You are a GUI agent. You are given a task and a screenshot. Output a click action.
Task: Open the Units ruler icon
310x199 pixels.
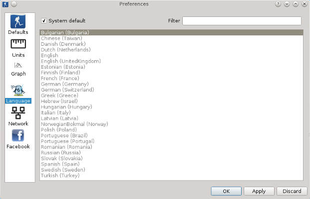click(18, 44)
